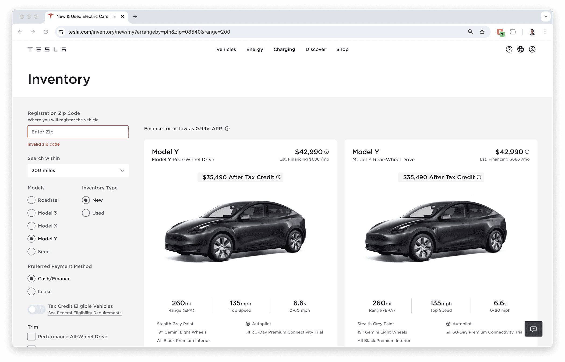Close the Tesla browser tab
The height and width of the screenshot is (362, 565).
122,16
